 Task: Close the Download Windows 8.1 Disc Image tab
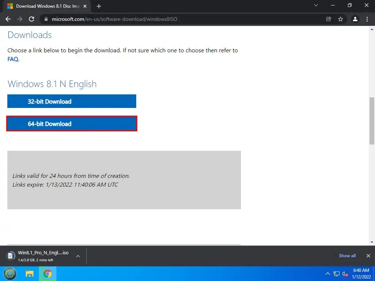(x=85, y=6)
